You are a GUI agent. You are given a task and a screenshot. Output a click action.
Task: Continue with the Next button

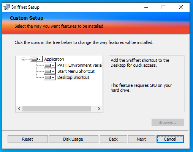tap(141, 139)
